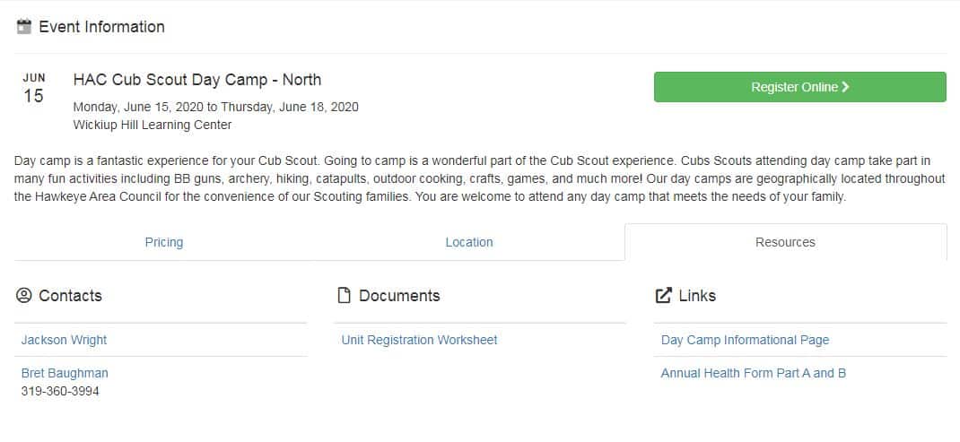960x442 pixels.
Task: Click the calendar icon beside Event Information
Action: pyautogui.click(x=24, y=27)
